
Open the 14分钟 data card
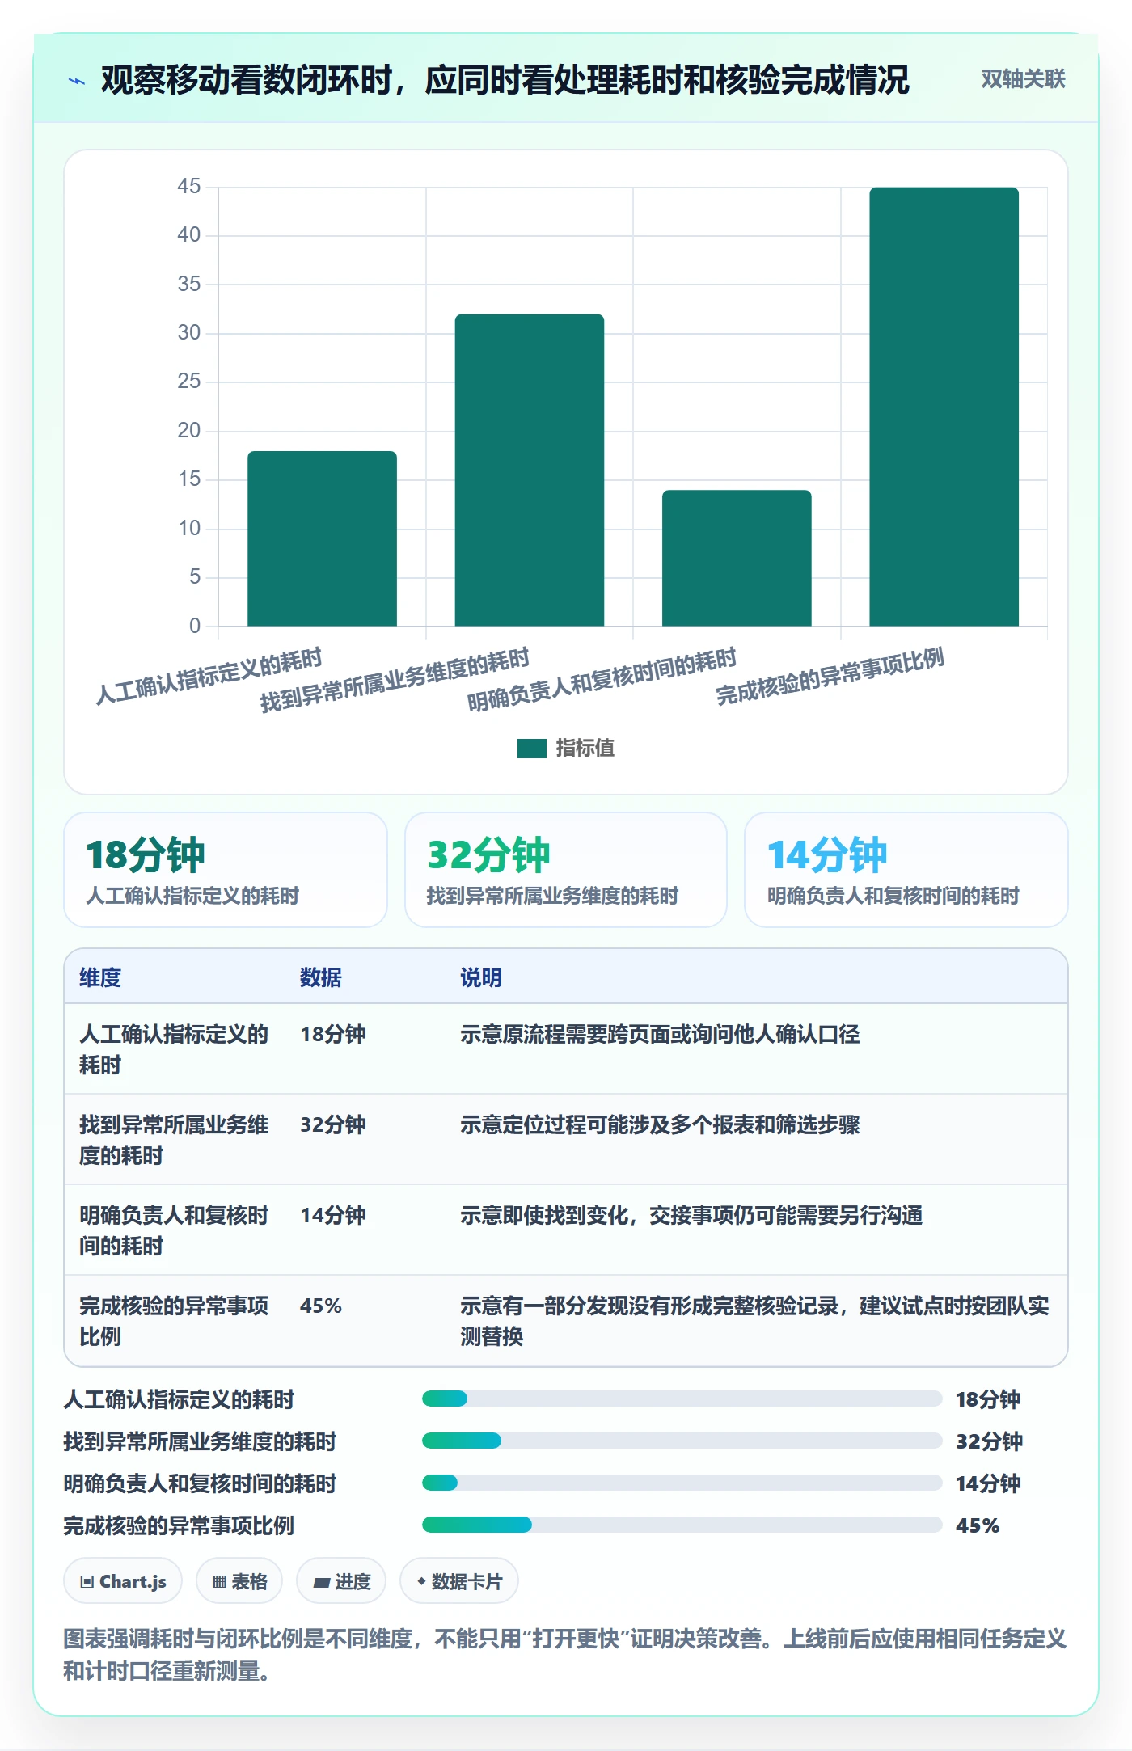tap(906, 870)
